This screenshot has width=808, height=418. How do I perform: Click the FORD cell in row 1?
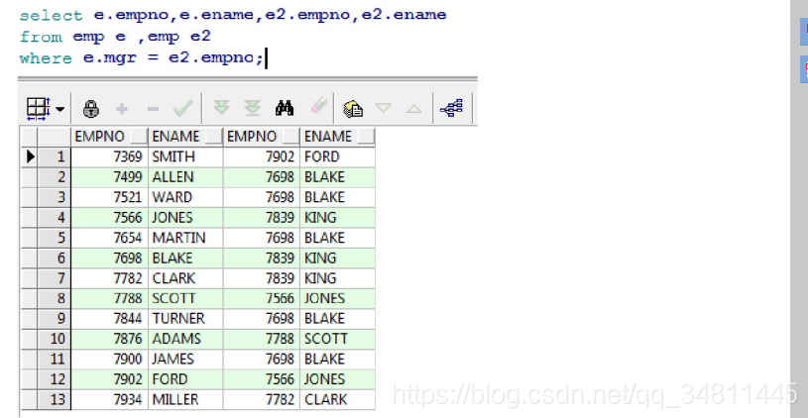[x=337, y=157]
